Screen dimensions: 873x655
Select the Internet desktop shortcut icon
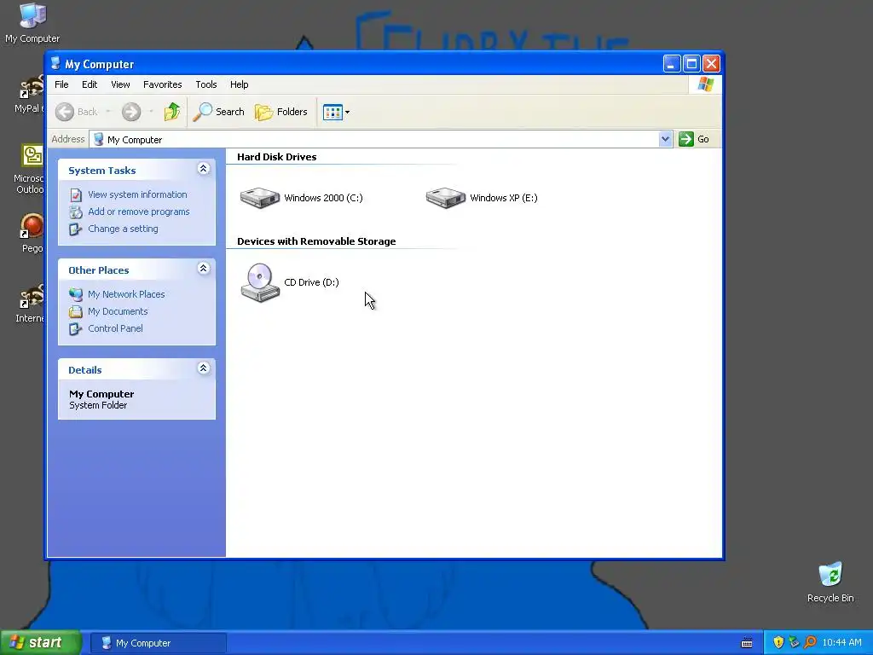[30, 304]
